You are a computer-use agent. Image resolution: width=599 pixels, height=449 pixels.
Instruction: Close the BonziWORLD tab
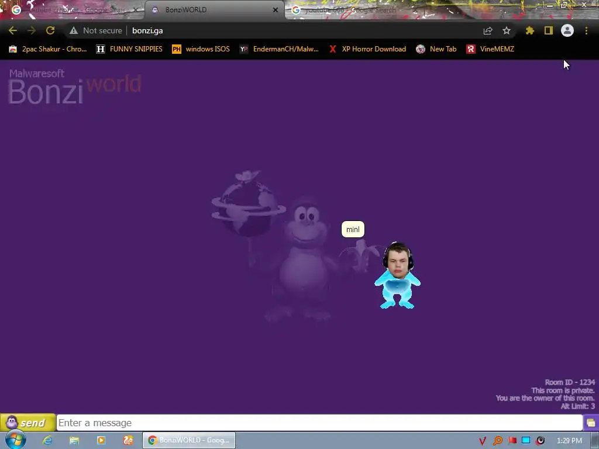[276, 10]
